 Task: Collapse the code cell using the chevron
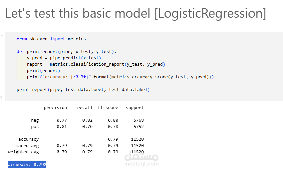click(2, 35)
